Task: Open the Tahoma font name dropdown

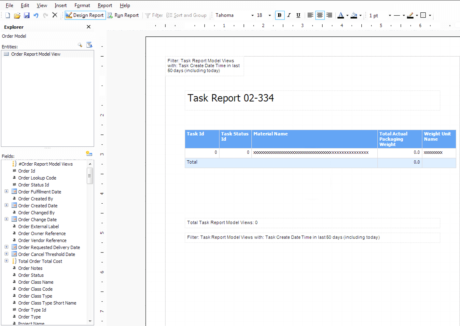Action: tap(252, 15)
